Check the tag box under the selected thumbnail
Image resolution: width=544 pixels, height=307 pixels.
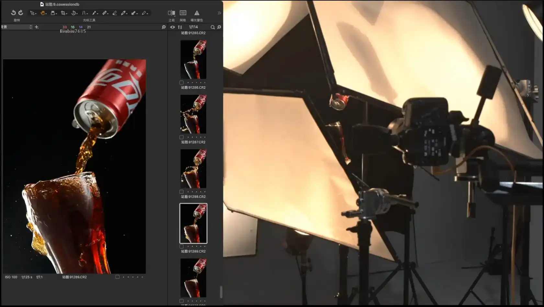[181, 246]
